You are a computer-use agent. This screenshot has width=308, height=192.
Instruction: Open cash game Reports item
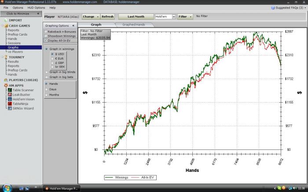click(13, 30)
